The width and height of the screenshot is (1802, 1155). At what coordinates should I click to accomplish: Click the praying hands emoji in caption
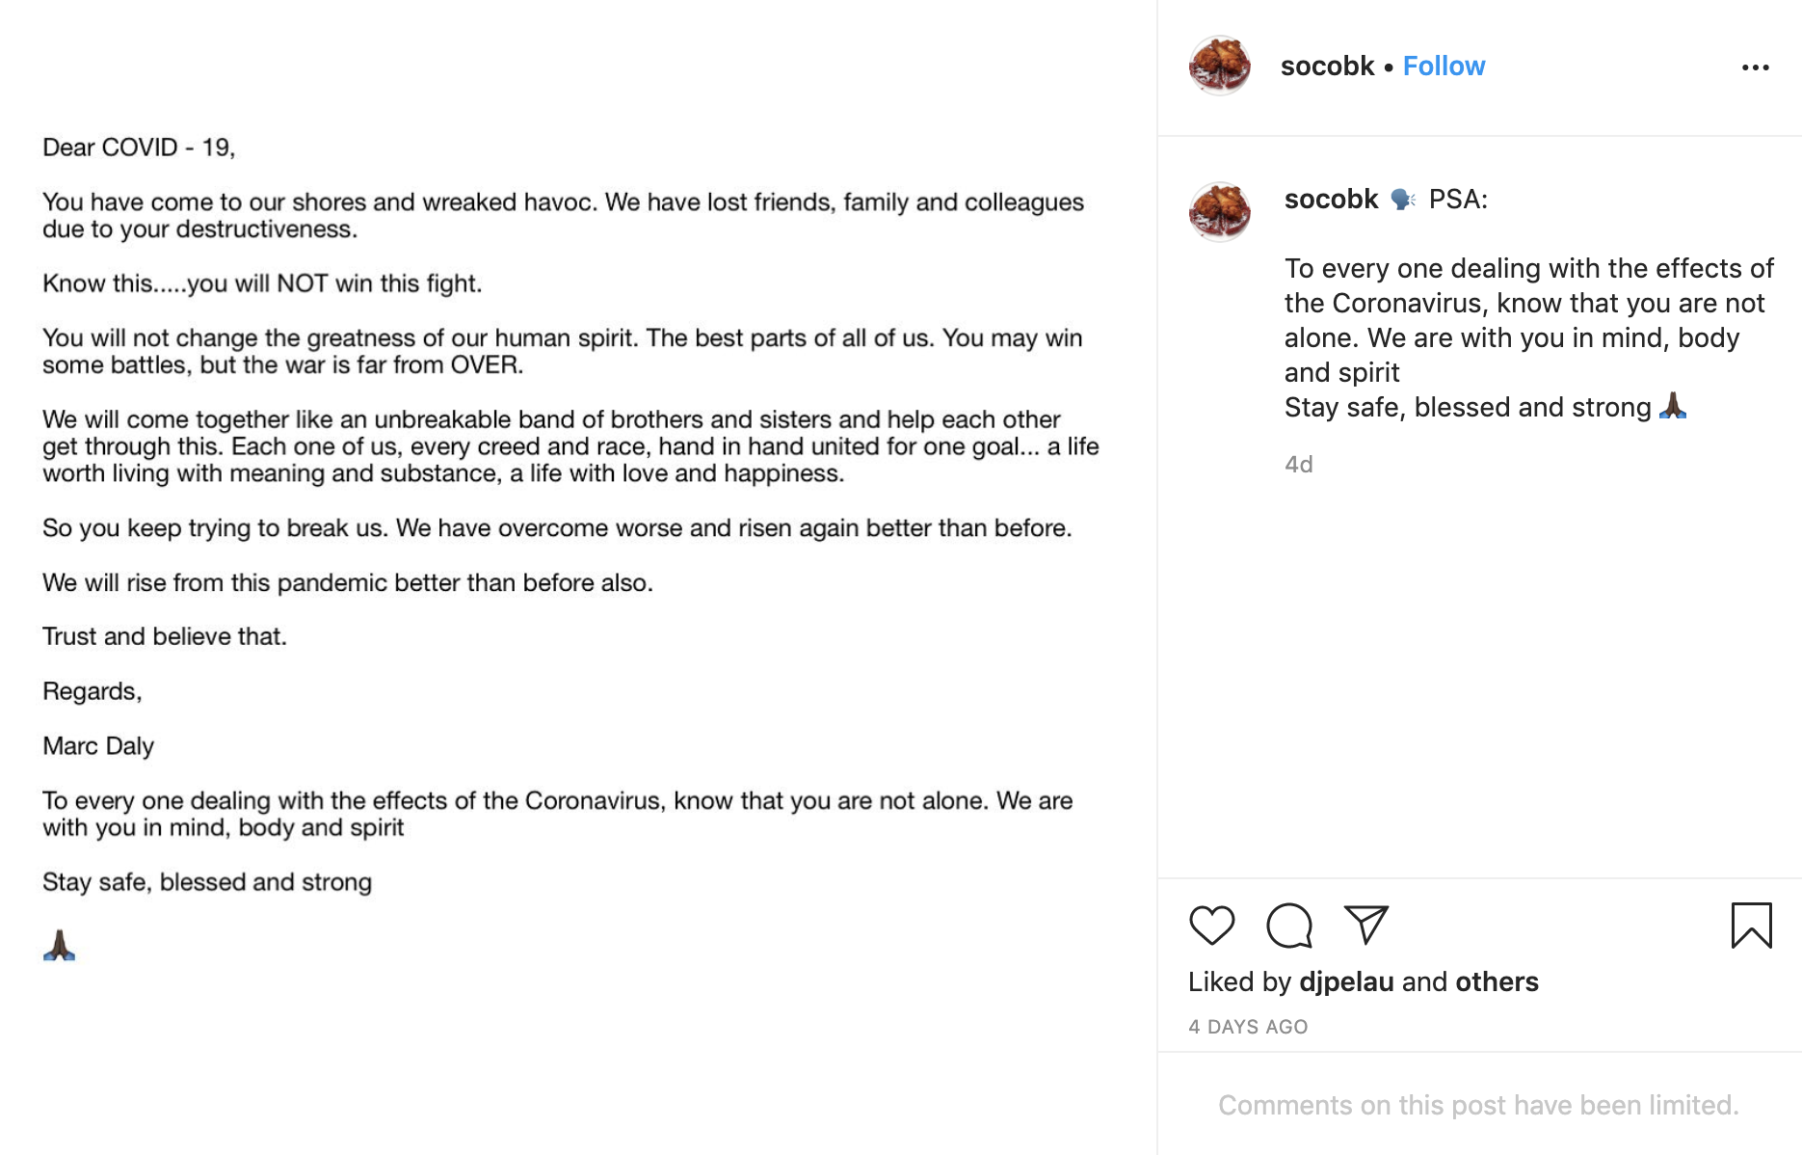point(1673,406)
